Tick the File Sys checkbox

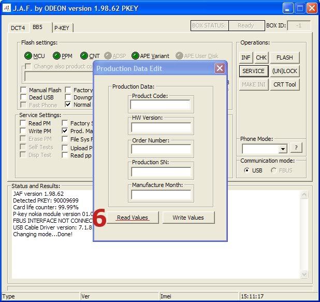point(65,139)
